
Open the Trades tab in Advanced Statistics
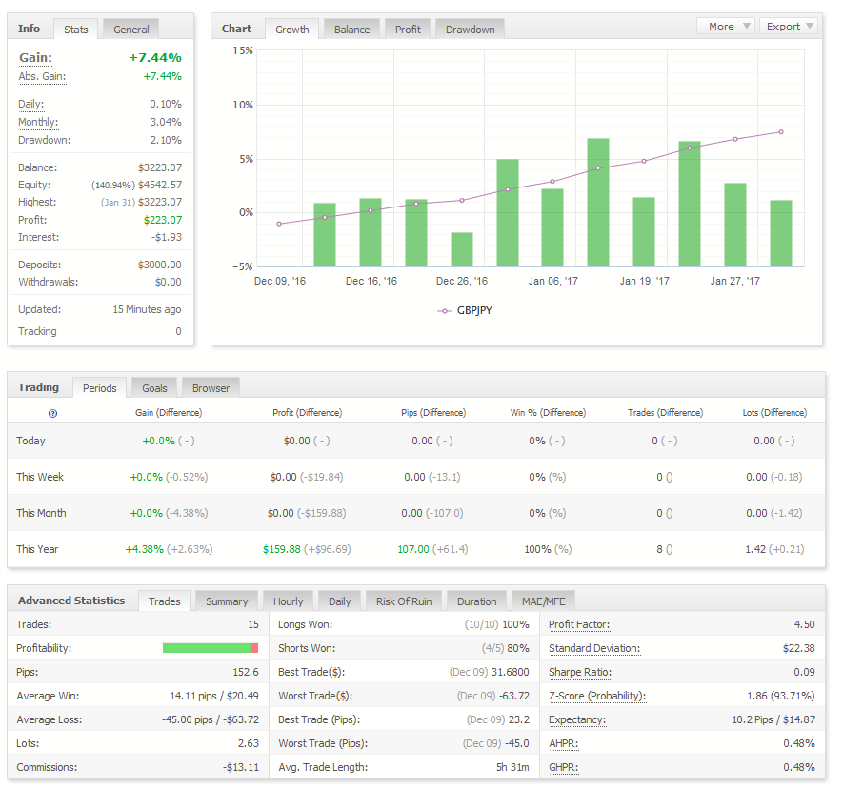(165, 601)
